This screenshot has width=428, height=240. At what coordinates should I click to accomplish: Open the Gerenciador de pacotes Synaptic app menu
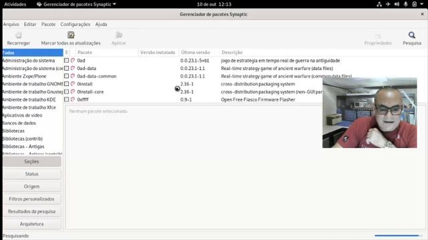coord(76,5)
